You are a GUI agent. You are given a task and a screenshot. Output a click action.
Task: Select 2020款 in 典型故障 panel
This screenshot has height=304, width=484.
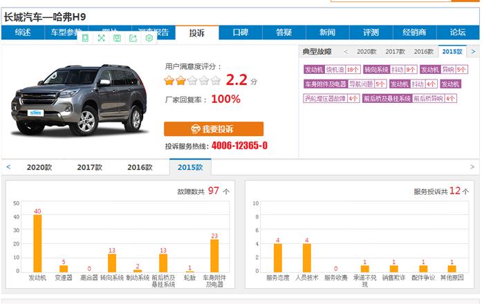[366, 52]
